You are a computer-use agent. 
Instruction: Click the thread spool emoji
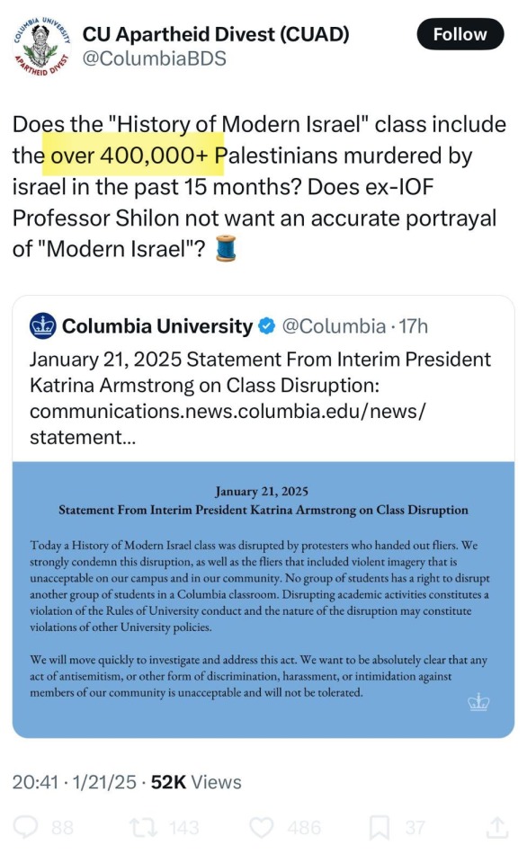coord(225,248)
